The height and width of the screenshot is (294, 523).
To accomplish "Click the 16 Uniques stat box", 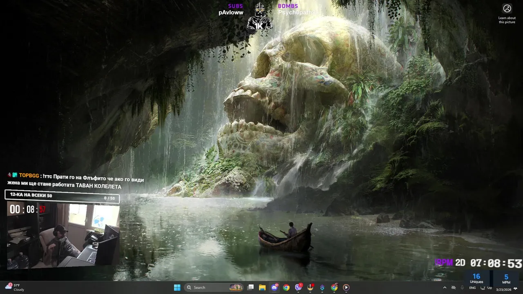I will [x=476, y=278].
